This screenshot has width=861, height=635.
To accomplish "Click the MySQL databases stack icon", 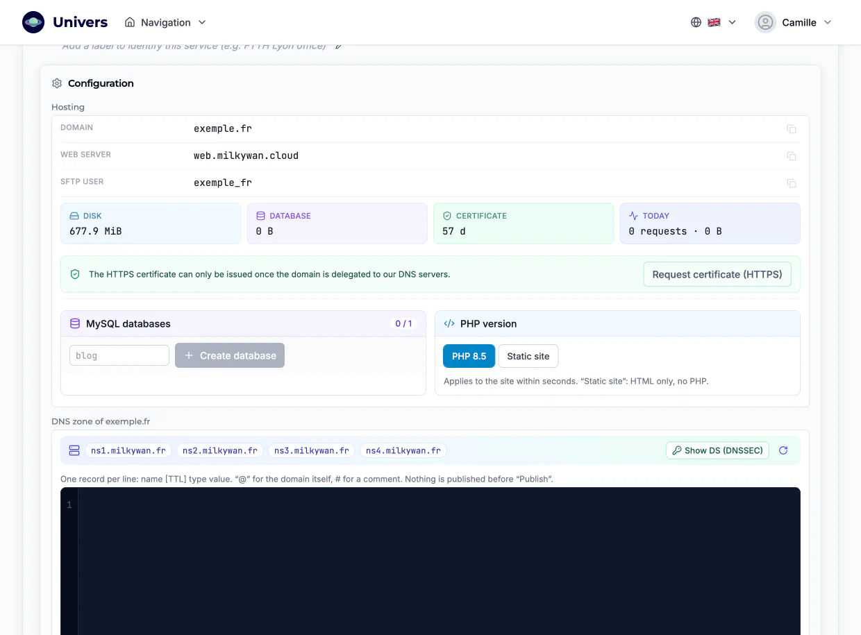I will (75, 323).
